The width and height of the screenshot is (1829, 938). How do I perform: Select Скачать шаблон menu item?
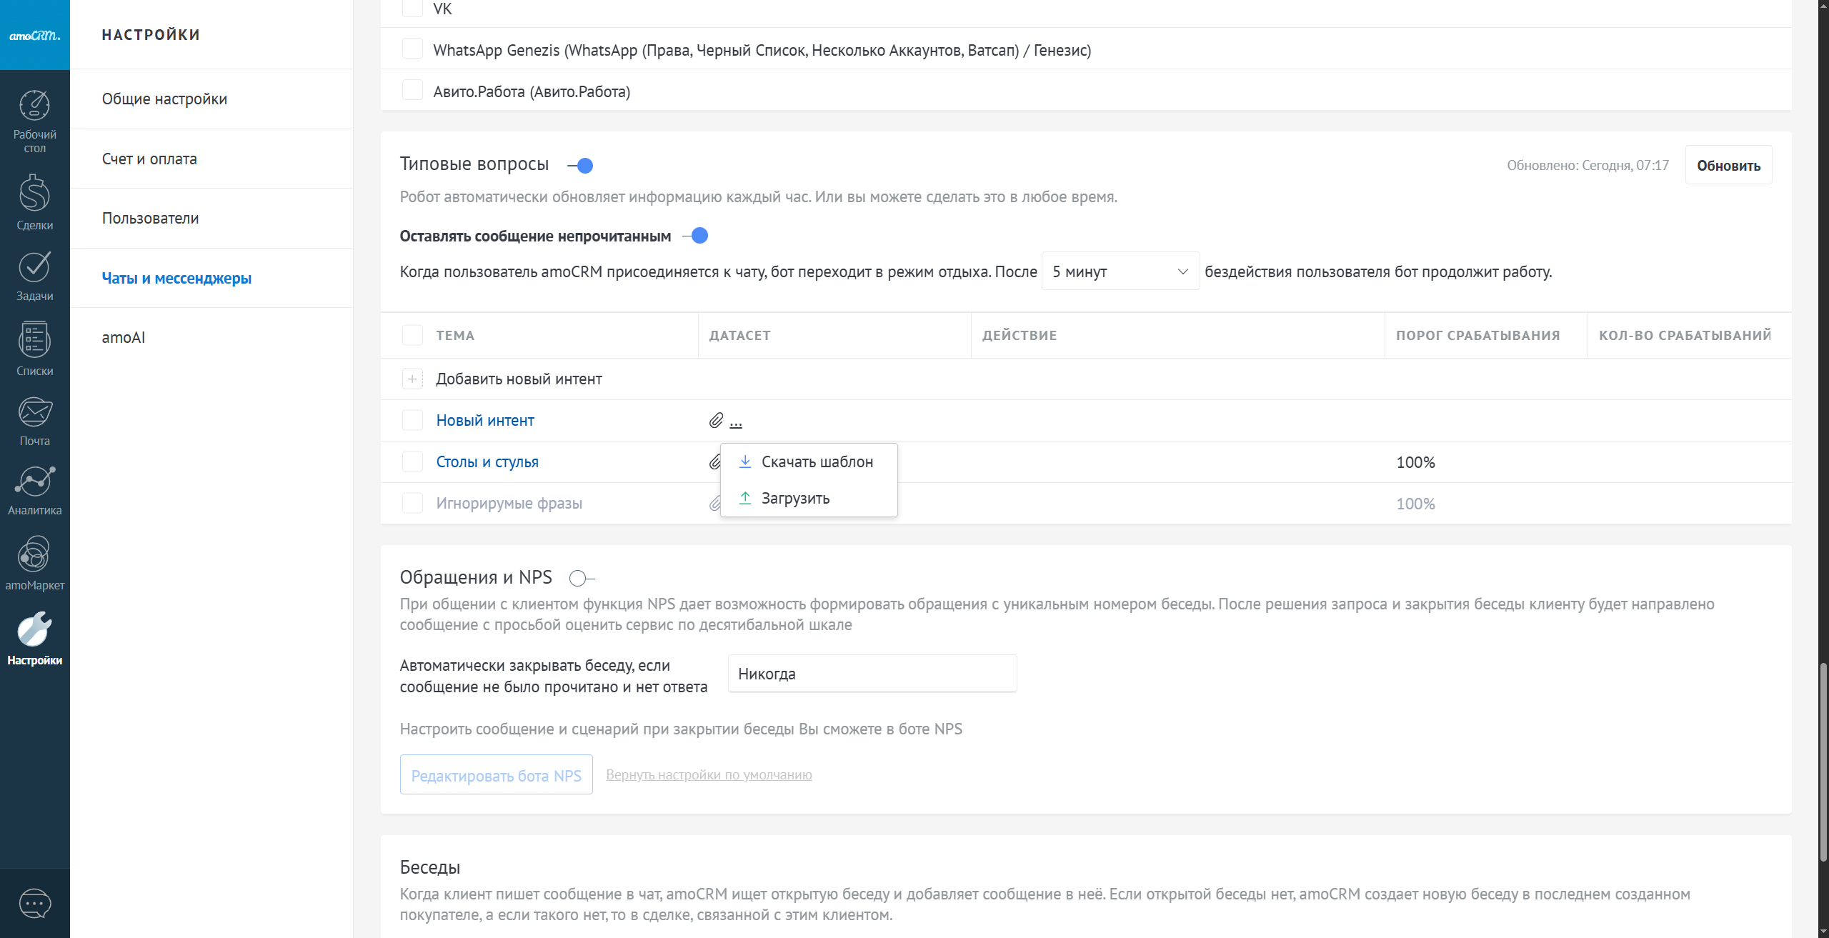(817, 462)
